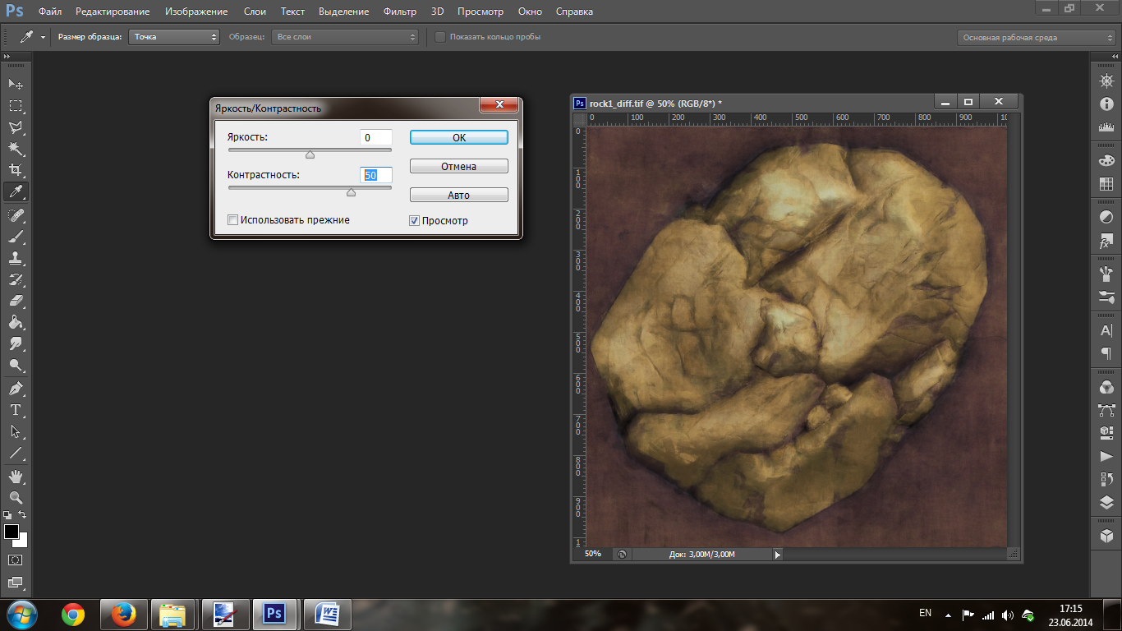This screenshot has height=631, width=1122.
Task: Select the Zoom tool in toolbar
Action: [x=16, y=498]
